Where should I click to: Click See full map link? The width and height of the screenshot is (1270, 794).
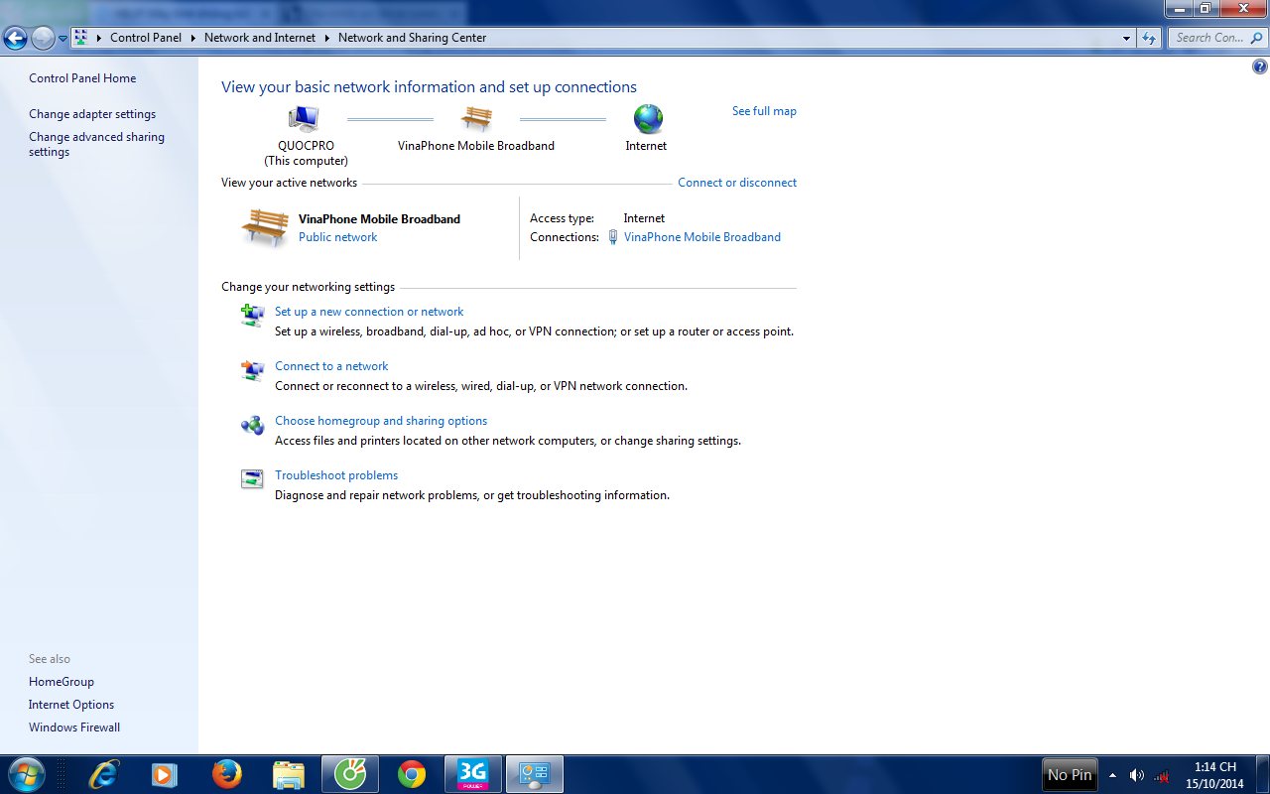(764, 111)
